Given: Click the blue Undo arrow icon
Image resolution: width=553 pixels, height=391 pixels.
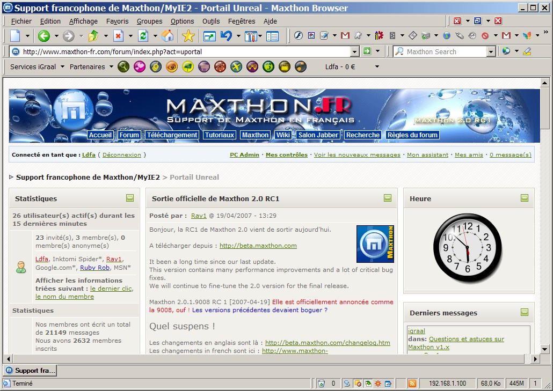Looking at the screenshot, I should click(226, 35).
